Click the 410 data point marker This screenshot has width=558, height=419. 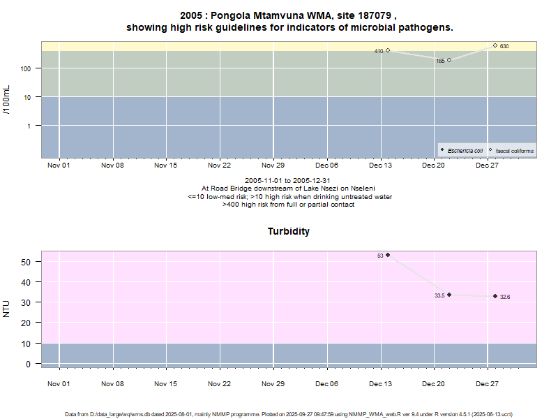(388, 50)
